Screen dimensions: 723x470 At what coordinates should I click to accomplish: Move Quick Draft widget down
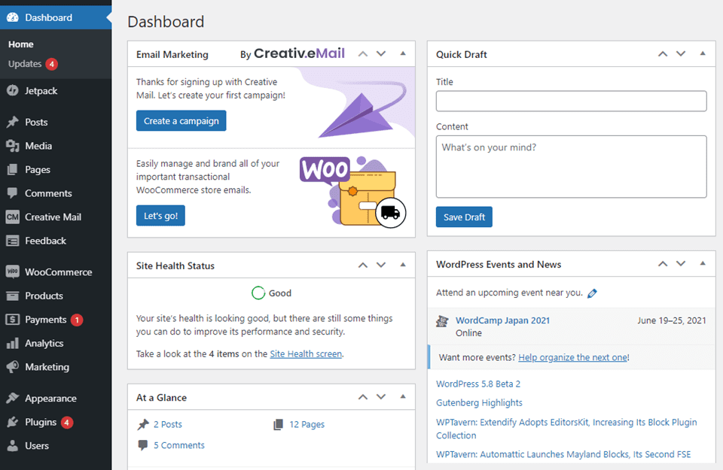click(x=681, y=54)
